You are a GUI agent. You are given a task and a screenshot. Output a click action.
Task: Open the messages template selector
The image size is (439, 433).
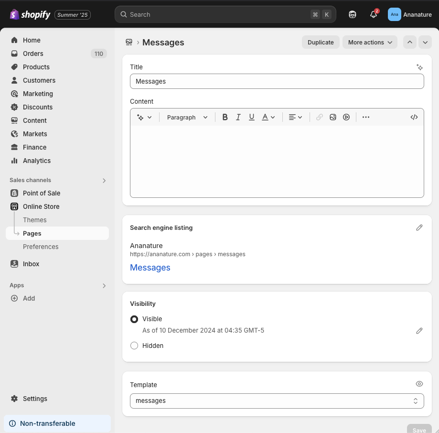277,401
